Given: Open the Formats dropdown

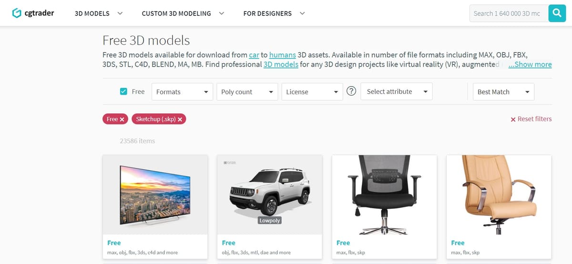Looking at the screenshot, I should click(182, 92).
